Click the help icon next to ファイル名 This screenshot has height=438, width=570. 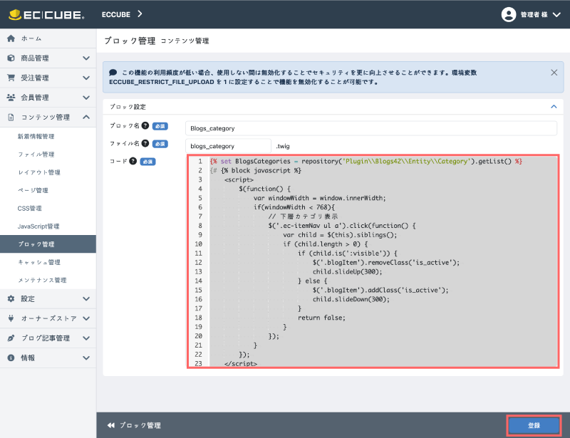tap(145, 144)
